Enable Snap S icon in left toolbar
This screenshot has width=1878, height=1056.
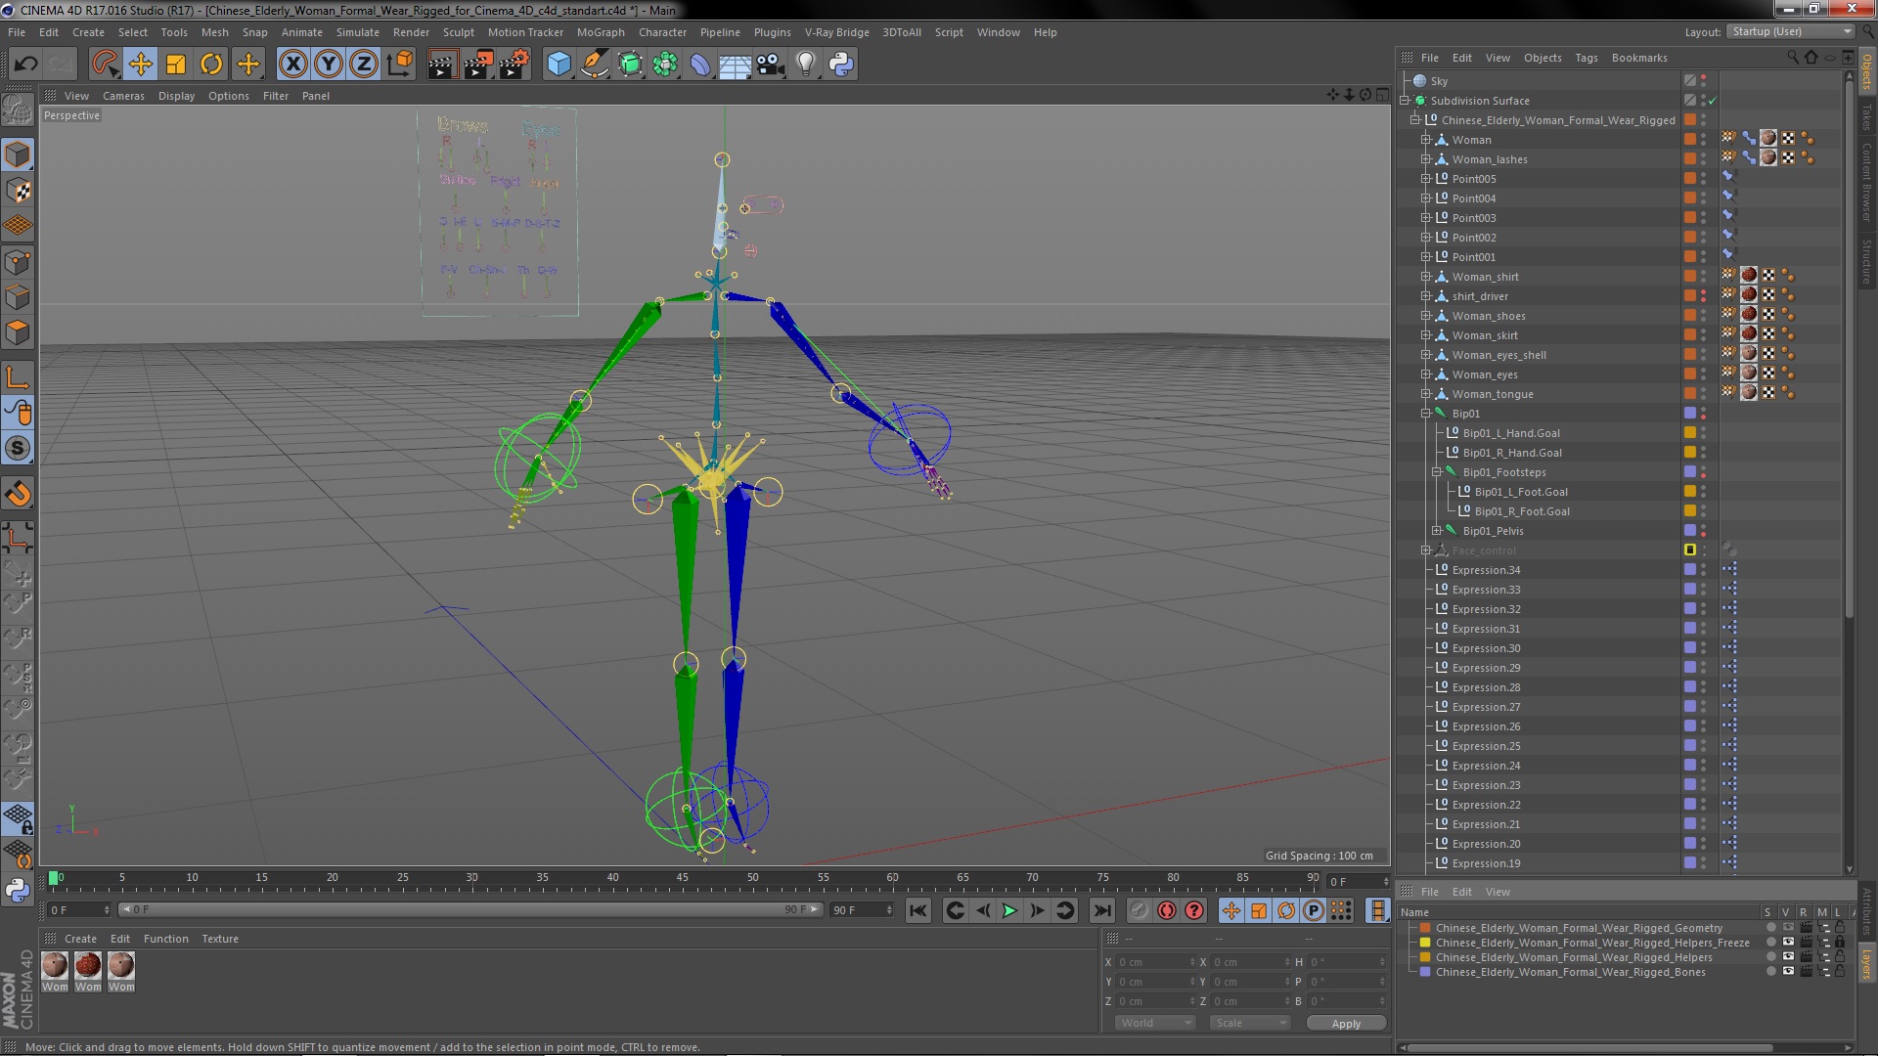[18, 449]
